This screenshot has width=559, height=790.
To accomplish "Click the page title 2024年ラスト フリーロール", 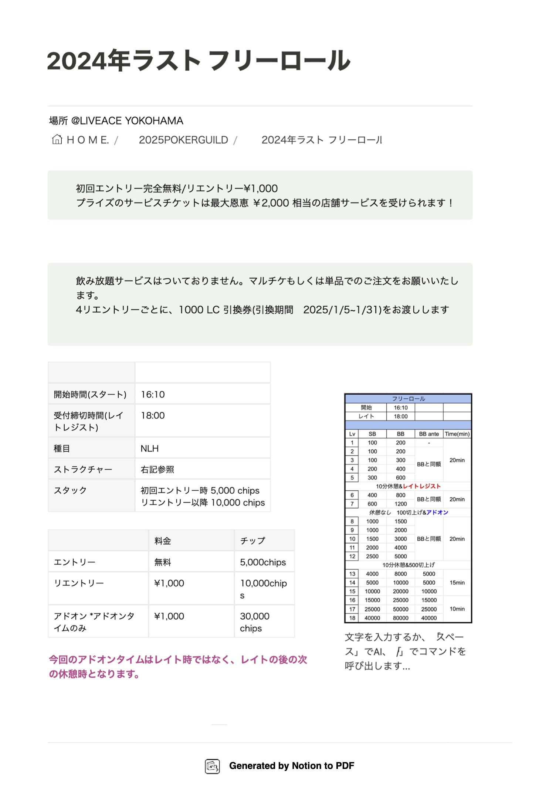I will pos(199,61).
